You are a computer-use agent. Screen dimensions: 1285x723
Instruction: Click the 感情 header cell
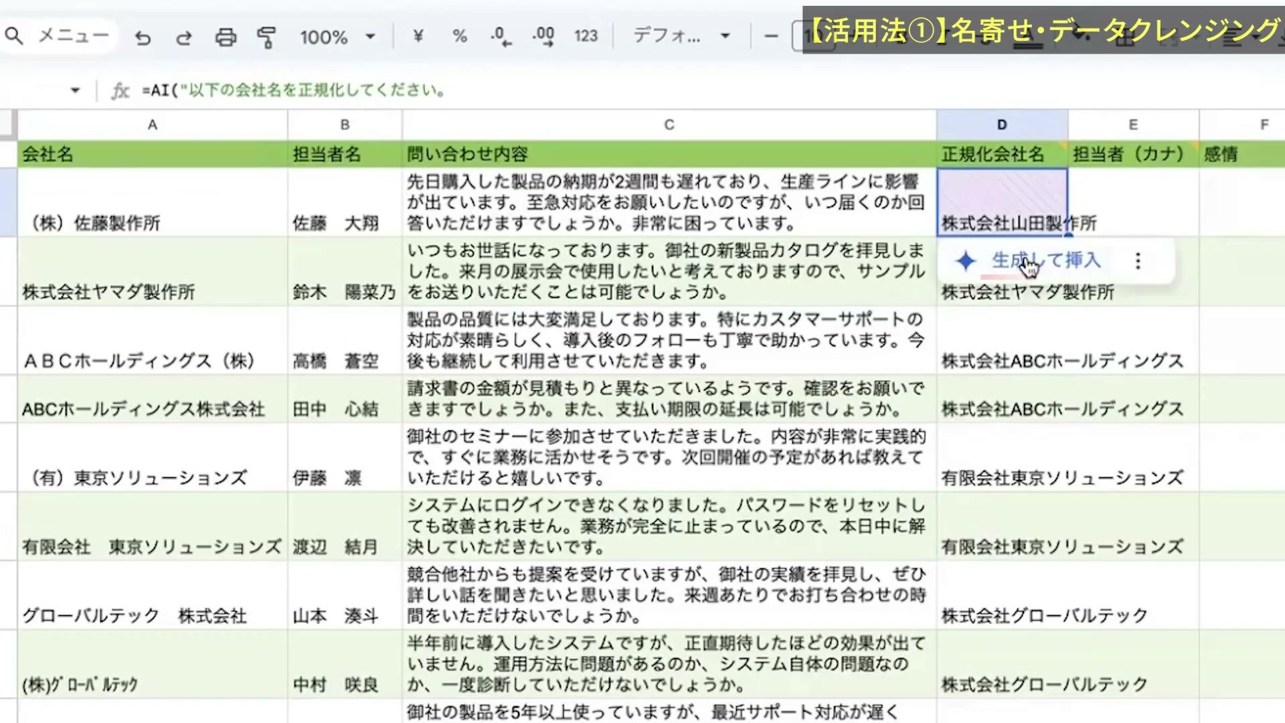[x=1242, y=154]
